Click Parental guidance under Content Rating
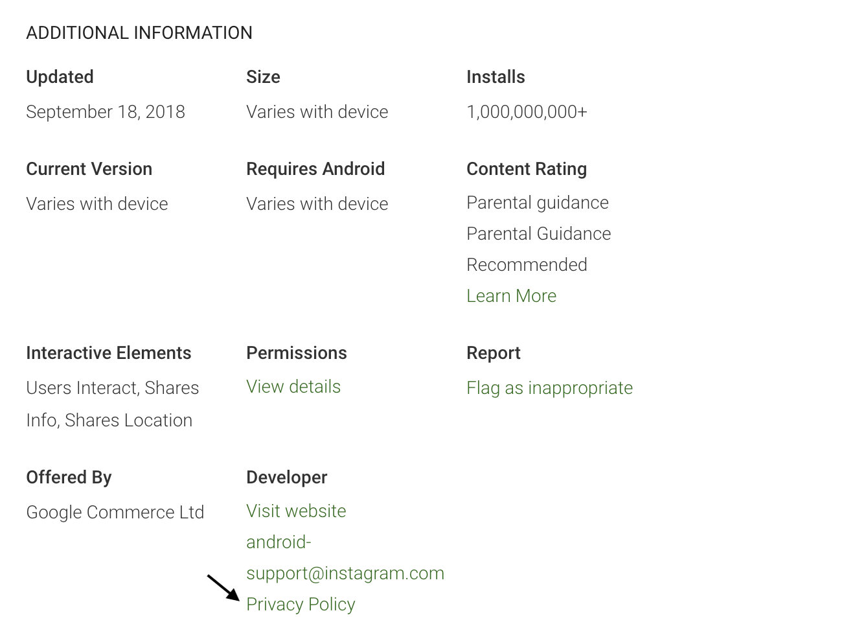This screenshot has height=635, width=855. click(538, 202)
